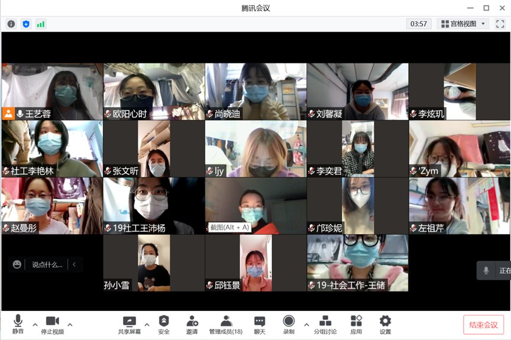The width and height of the screenshot is (511, 340).
Task: Open 管理成员(18) member list
Action: pos(225,324)
